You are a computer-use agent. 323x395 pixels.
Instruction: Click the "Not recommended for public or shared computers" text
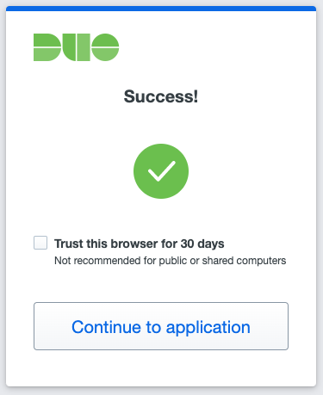pos(171,261)
